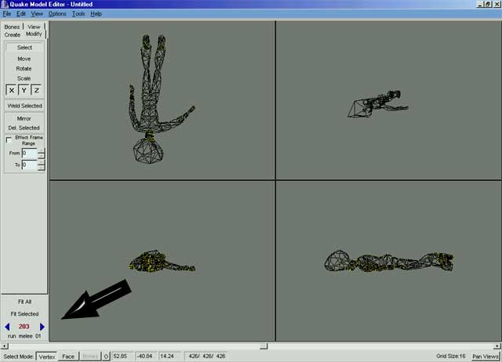This screenshot has width=502, height=362.
Task: Select Face selection mode
Action: (x=68, y=357)
